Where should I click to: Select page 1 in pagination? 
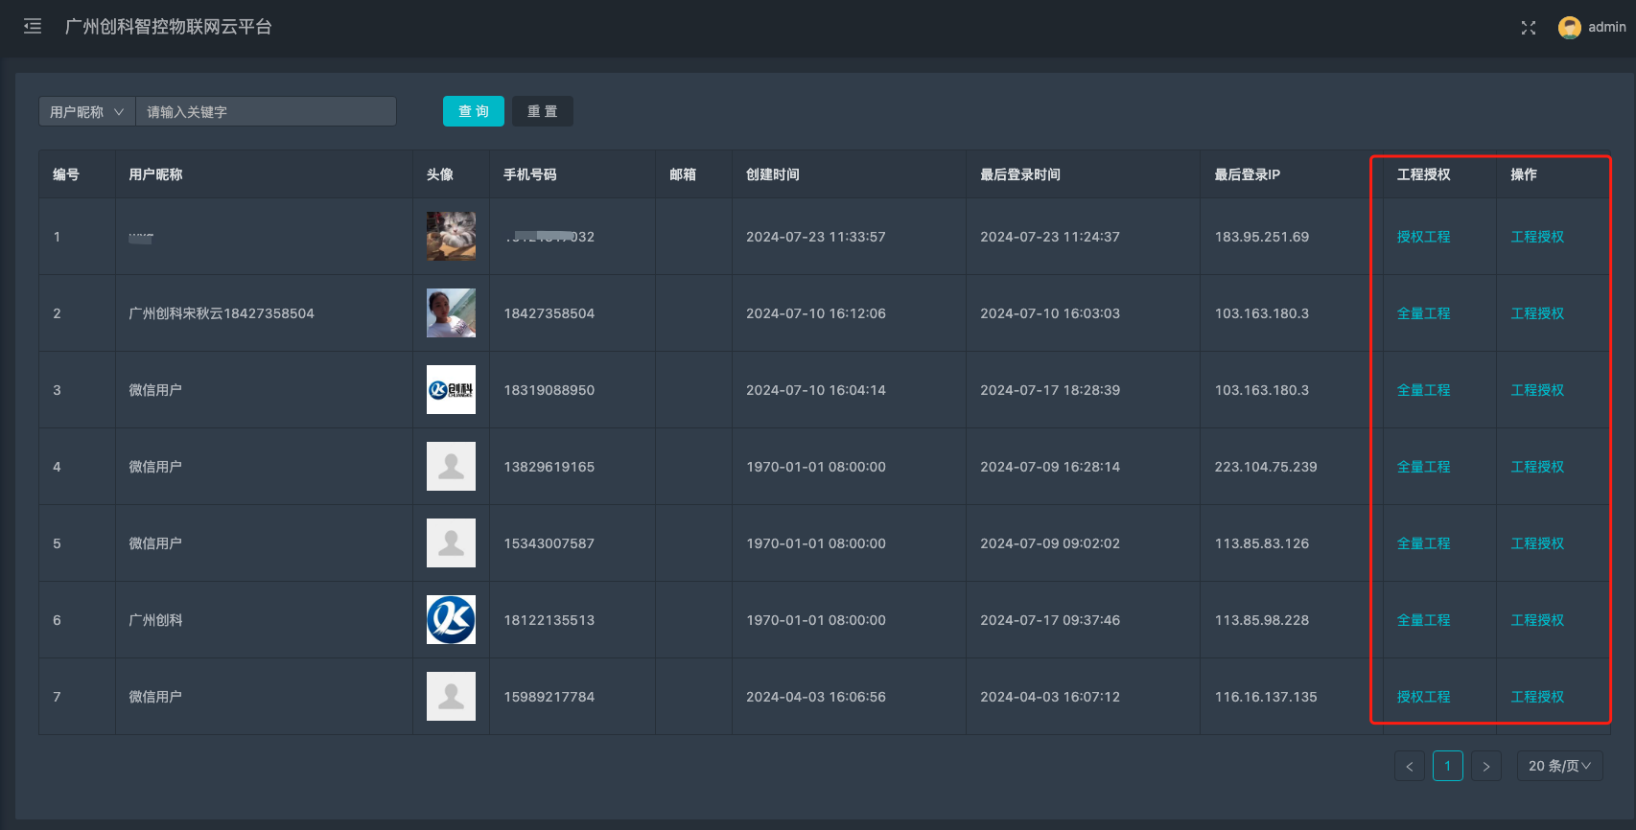1447,766
